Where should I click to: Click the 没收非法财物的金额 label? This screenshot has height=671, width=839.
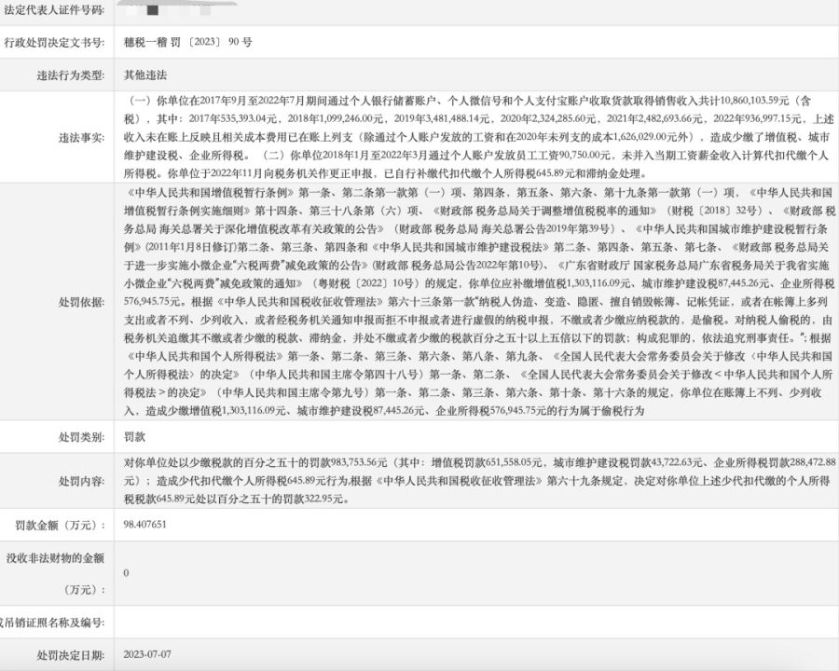(55, 574)
